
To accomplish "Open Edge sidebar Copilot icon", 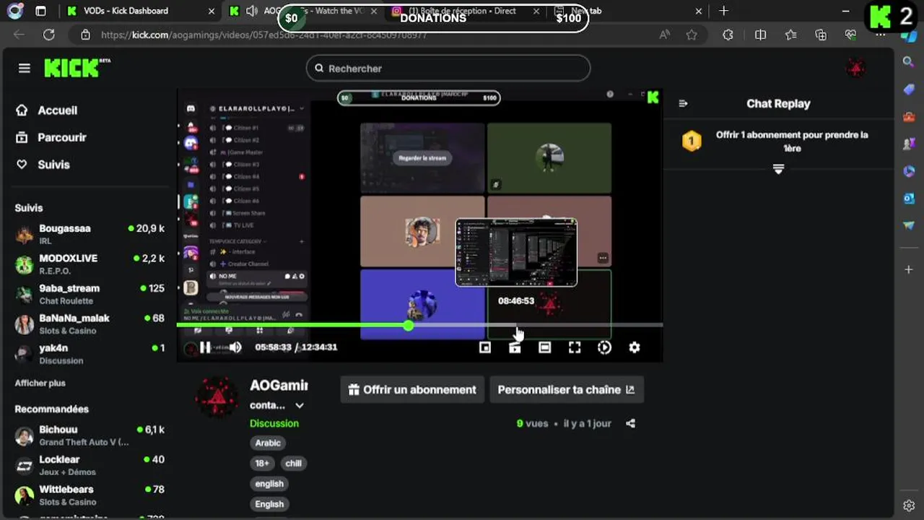I will pyautogui.click(x=909, y=171).
